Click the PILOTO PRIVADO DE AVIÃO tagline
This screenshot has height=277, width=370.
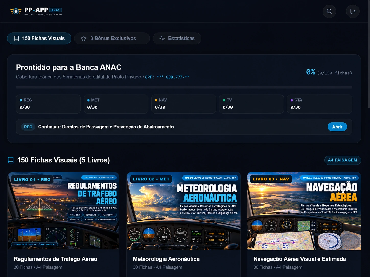43,15
